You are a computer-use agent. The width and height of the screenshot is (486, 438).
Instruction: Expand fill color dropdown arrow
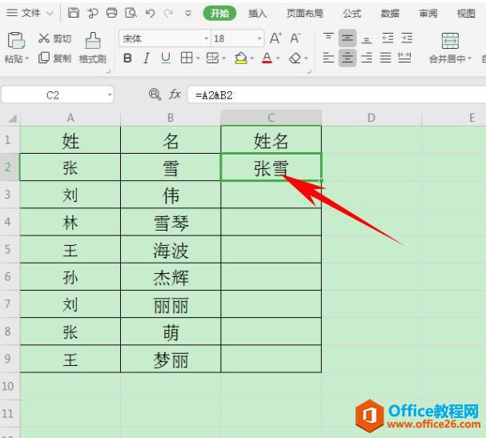pos(251,58)
